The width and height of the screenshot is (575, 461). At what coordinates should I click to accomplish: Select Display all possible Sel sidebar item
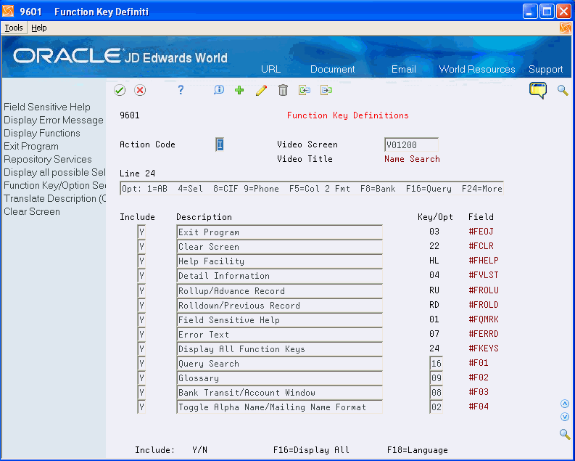tap(54, 173)
